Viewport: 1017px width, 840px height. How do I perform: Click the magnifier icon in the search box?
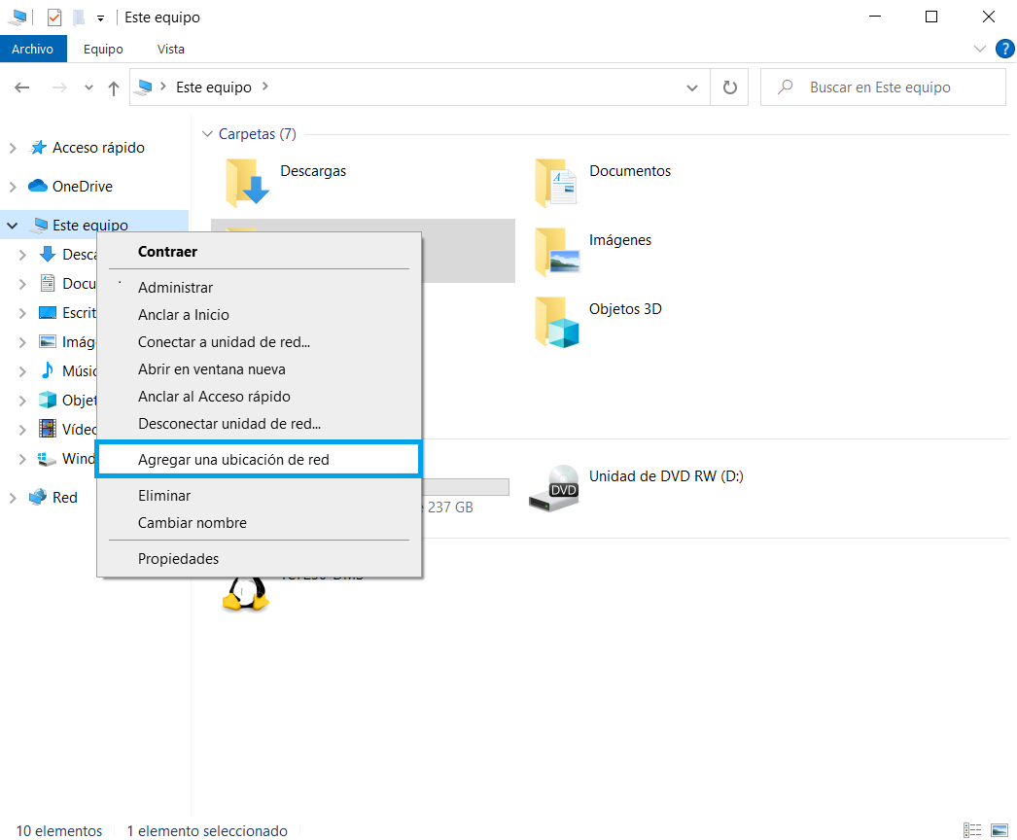(x=784, y=87)
